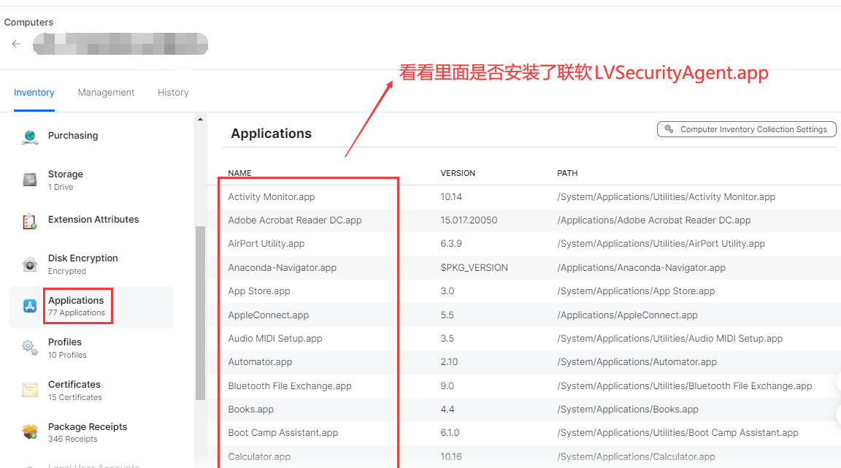
Task: Select Books.app in name column
Action: point(250,409)
